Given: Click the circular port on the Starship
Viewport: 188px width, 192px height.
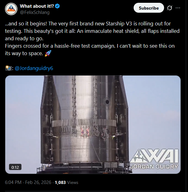Looking at the screenshot, I should [107, 102].
